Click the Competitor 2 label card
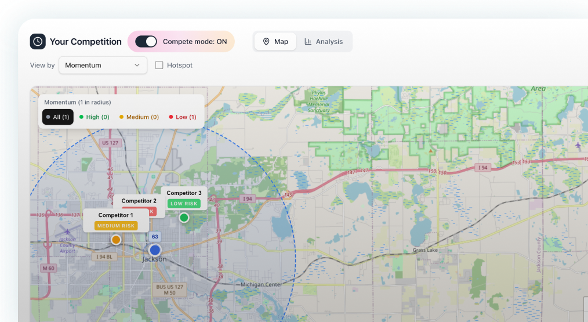This screenshot has height=322, width=588. pyautogui.click(x=139, y=201)
